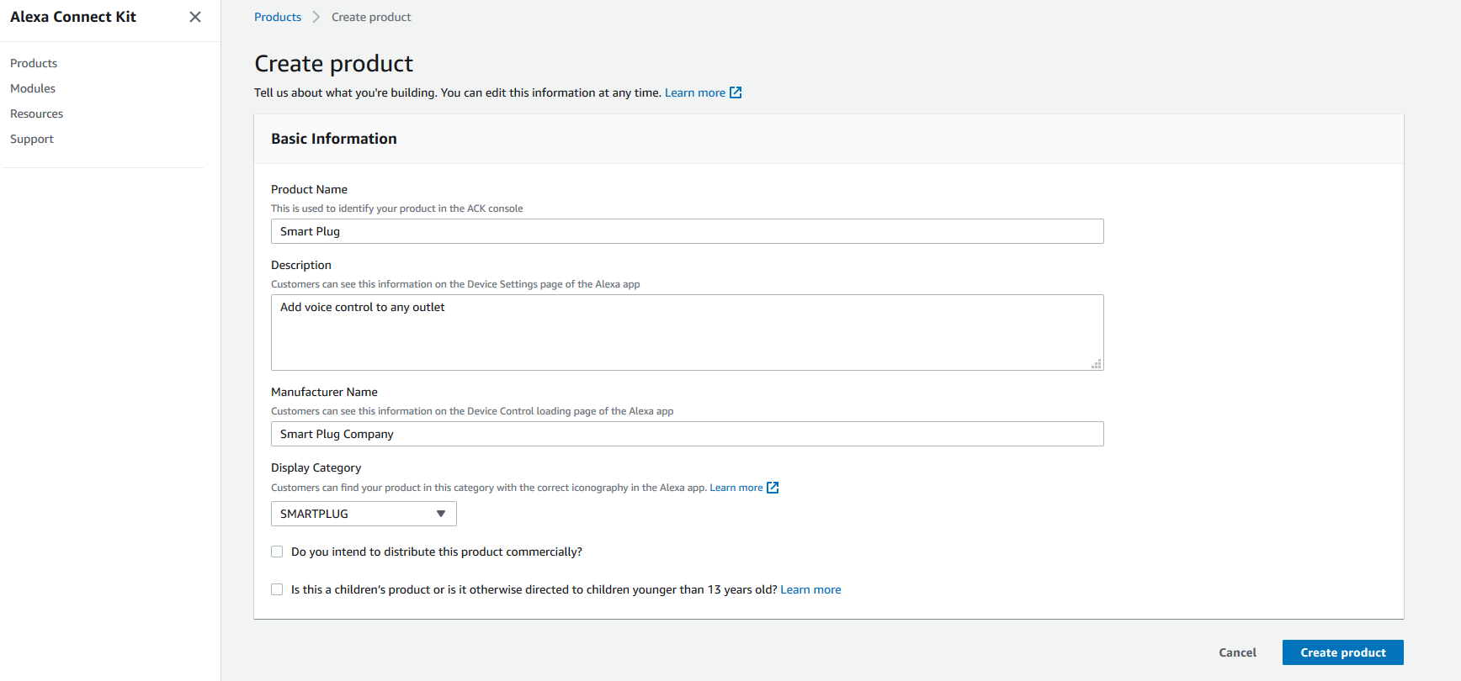
Task: Click the breadcrumb chevron separator
Action: [316, 17]
